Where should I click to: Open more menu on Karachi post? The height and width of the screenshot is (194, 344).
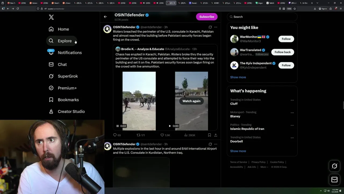(216, 27)
